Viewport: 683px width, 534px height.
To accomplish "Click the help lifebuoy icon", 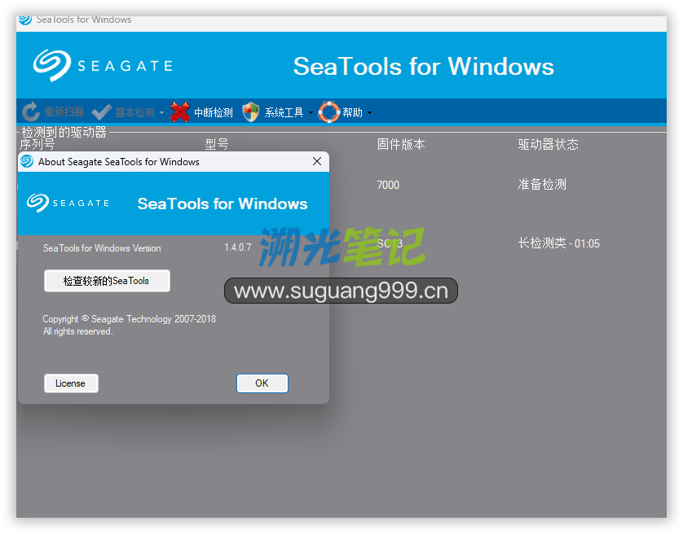I will click(x=329, y=112).
